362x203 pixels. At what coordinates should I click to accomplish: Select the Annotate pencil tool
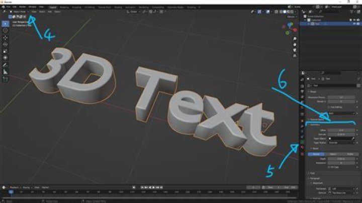(6, 65)
